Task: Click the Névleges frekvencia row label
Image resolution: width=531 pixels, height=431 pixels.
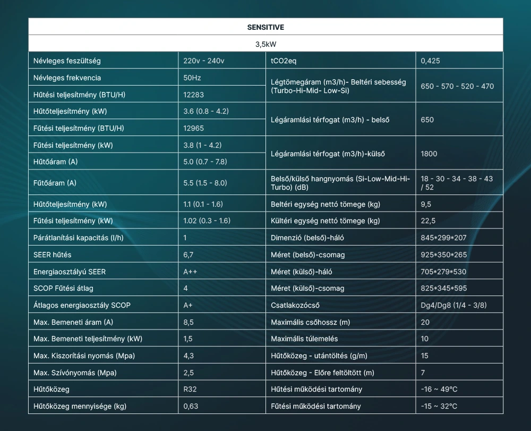Action: coord(67,78)
